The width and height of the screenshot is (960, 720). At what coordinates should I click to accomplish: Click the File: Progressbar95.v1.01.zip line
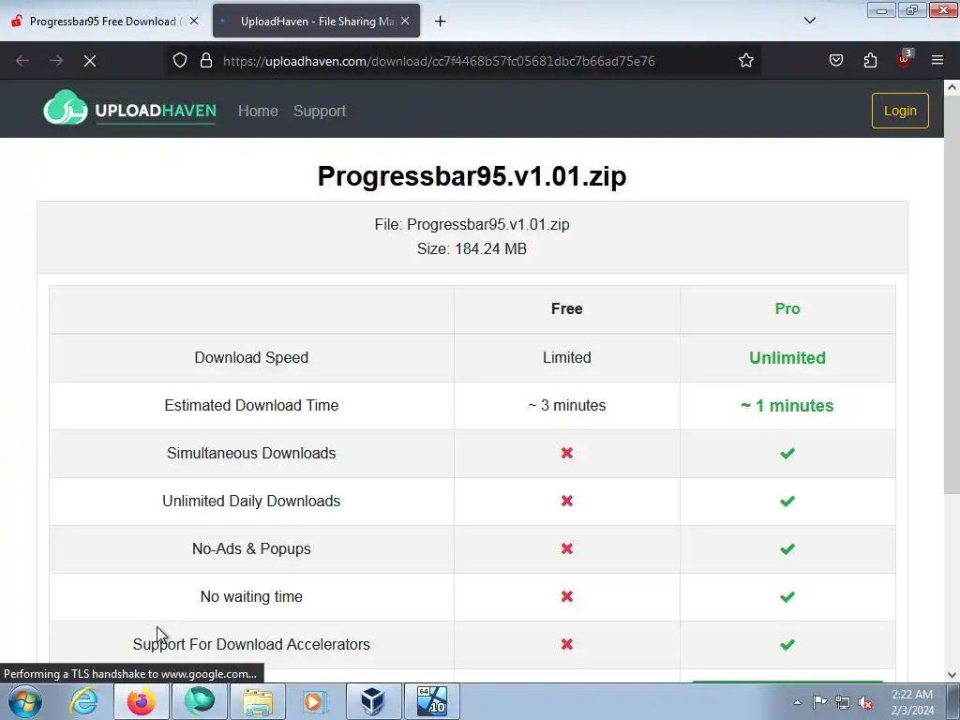pyautogui.click(x=472, y=224)
